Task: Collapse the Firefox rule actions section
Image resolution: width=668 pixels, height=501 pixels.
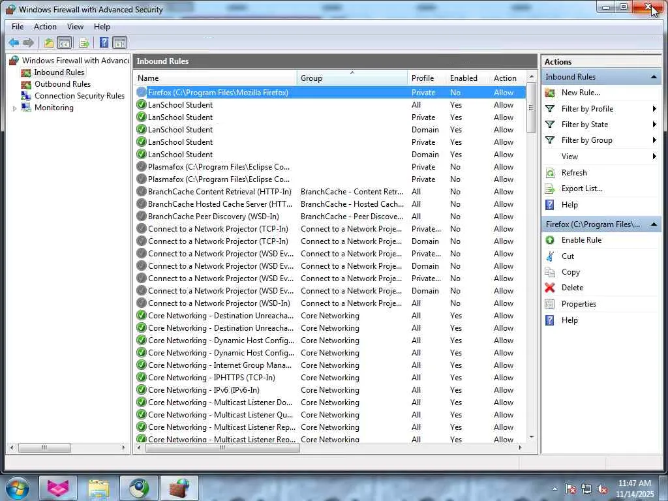Action: pos(654,224)
